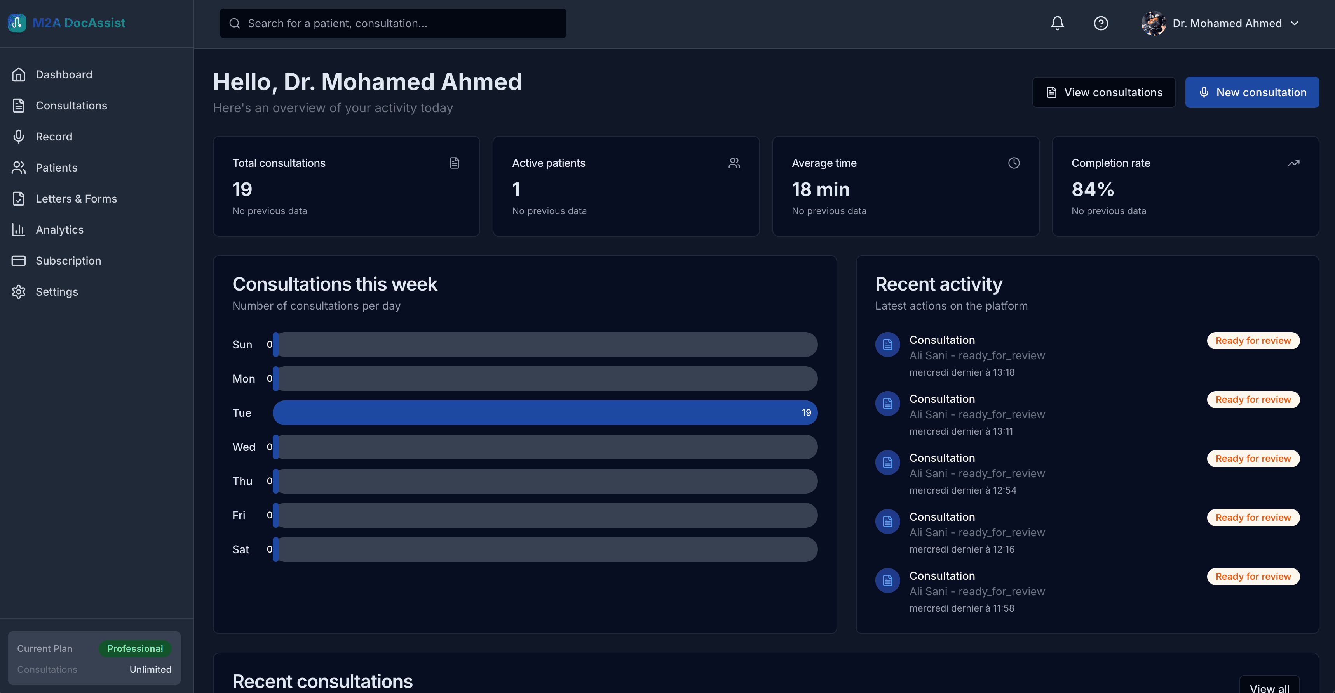Click the document icon on Total consultations card
1335x693 pixels.
tap(455, 163)
